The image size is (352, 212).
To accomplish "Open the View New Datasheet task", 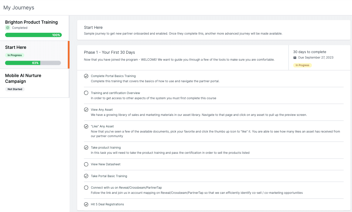I will pyautogui.click(x=105, y=164).
